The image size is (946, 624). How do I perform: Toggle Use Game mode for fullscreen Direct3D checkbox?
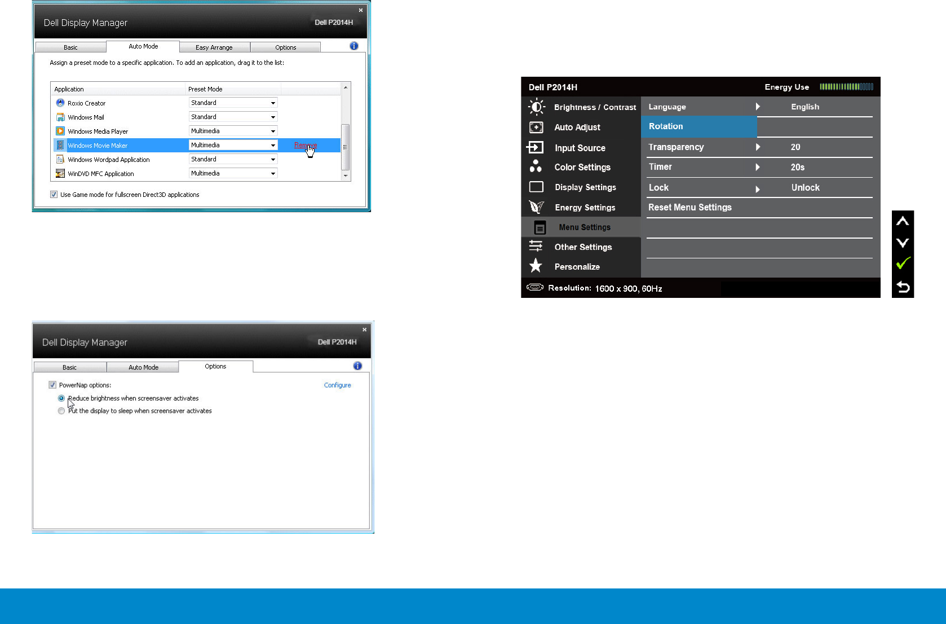[x=54, y=194]
